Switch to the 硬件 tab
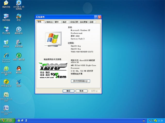The height and width of the screenshot is (123, 165). click(57, 22)
